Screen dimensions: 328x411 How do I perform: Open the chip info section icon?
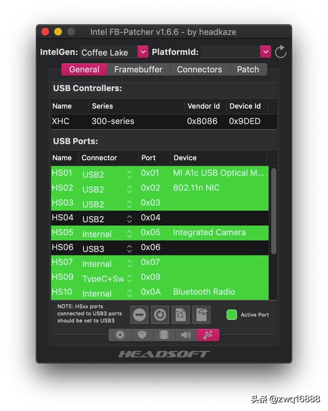point(164,335)
